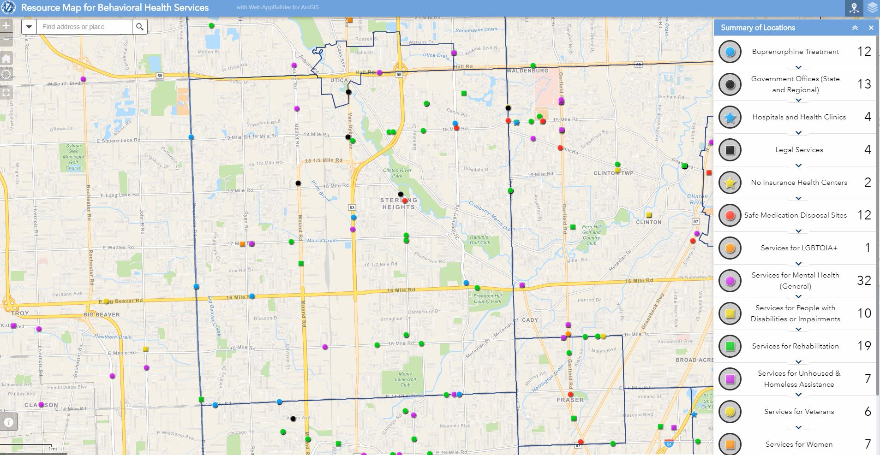The width and height of the screenshot is (880, 455).
Task: Click the Web AppBuilder for ArcGIS subtitle
Action: coord(277,7)
